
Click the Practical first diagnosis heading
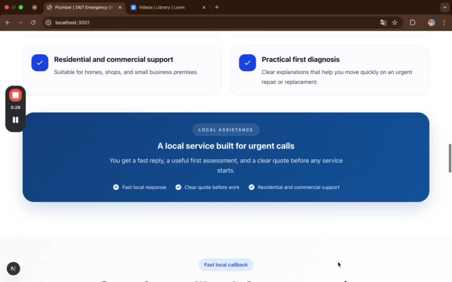(x=301, y=59)
